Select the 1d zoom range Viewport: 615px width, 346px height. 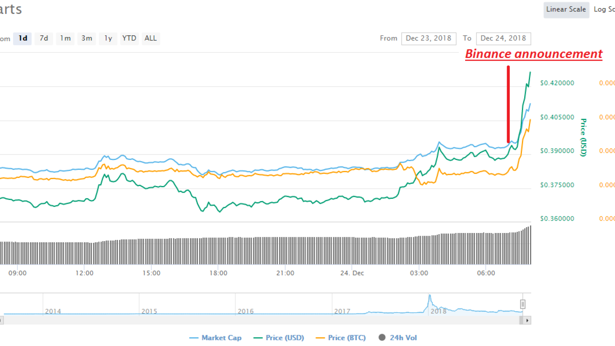click(x=23, y=38)
